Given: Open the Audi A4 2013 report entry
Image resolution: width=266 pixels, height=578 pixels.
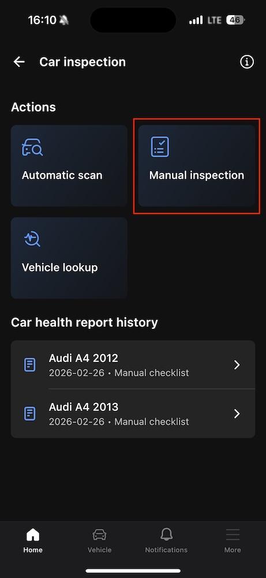Looking at the screenshot, I should [133, 414].
